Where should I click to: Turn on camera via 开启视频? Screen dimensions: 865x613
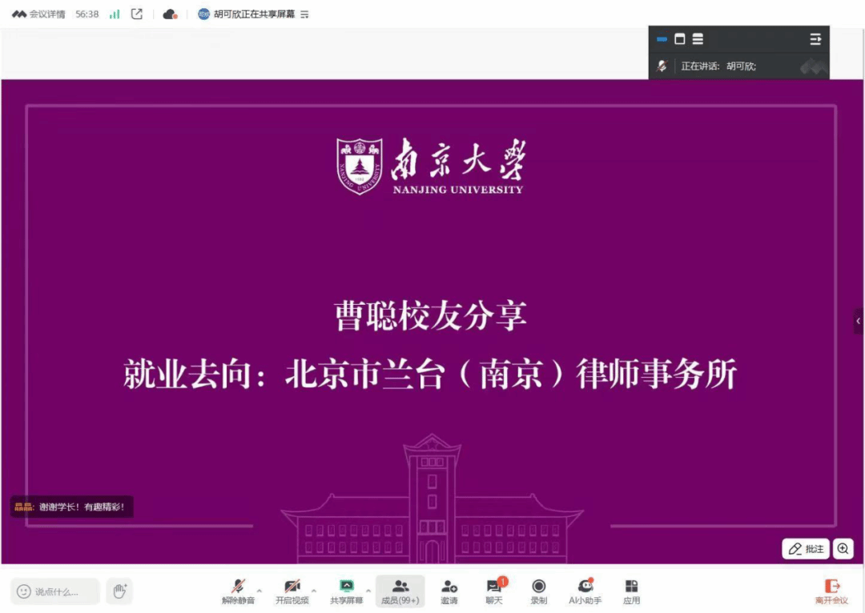click(292, 591)
